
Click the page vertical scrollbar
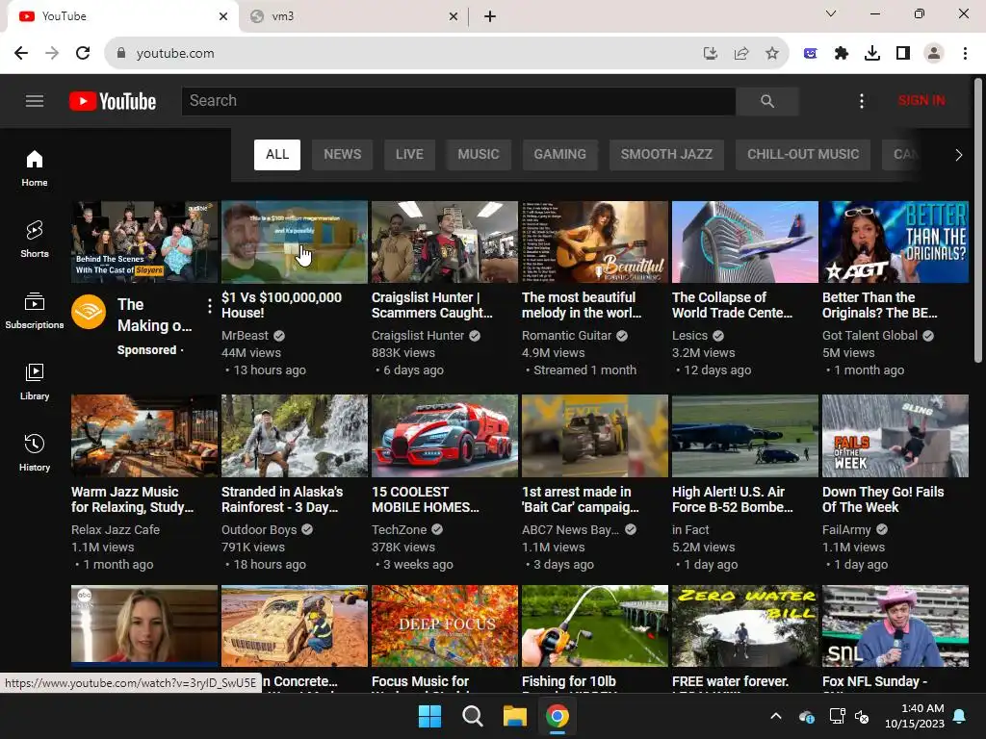[x=978, y=220]
